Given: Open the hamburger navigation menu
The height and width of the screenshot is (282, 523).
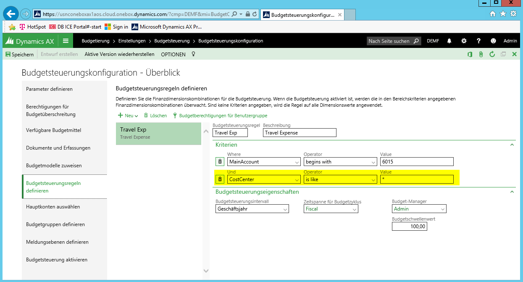Looking at the screenshot, I should 66,41.
